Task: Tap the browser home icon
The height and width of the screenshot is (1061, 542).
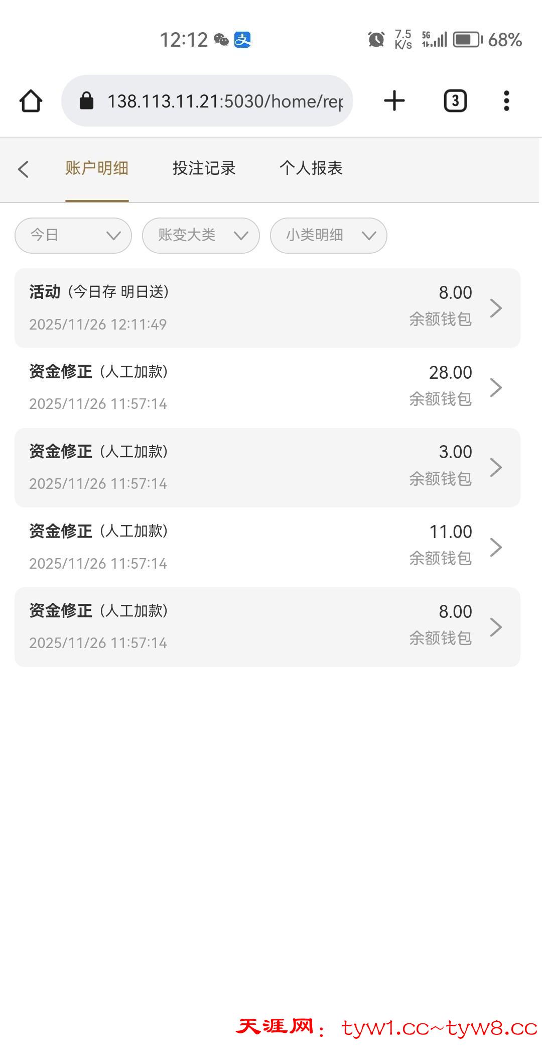Action: 31,101
